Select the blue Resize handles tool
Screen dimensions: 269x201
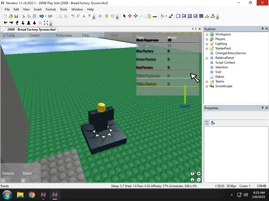[136, 16]
